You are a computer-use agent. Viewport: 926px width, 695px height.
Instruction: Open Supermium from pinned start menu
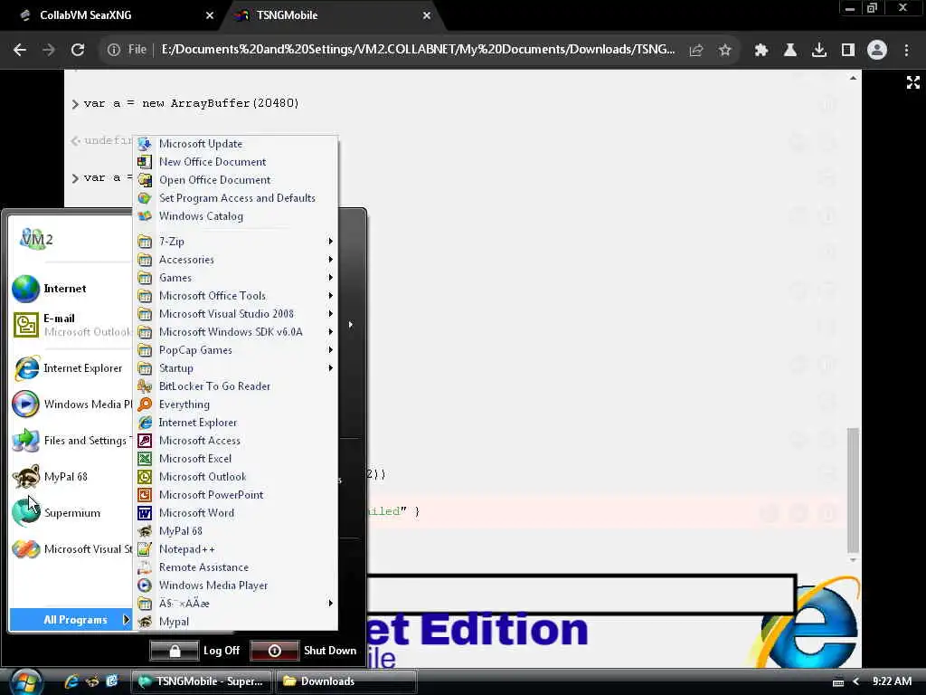pyautogui.click(x=71, y=513)
